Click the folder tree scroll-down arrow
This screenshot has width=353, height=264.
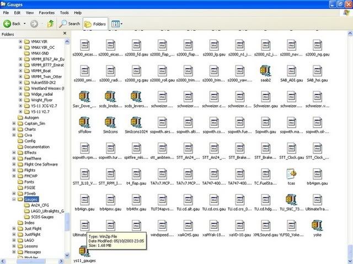[x=67, y=255]
